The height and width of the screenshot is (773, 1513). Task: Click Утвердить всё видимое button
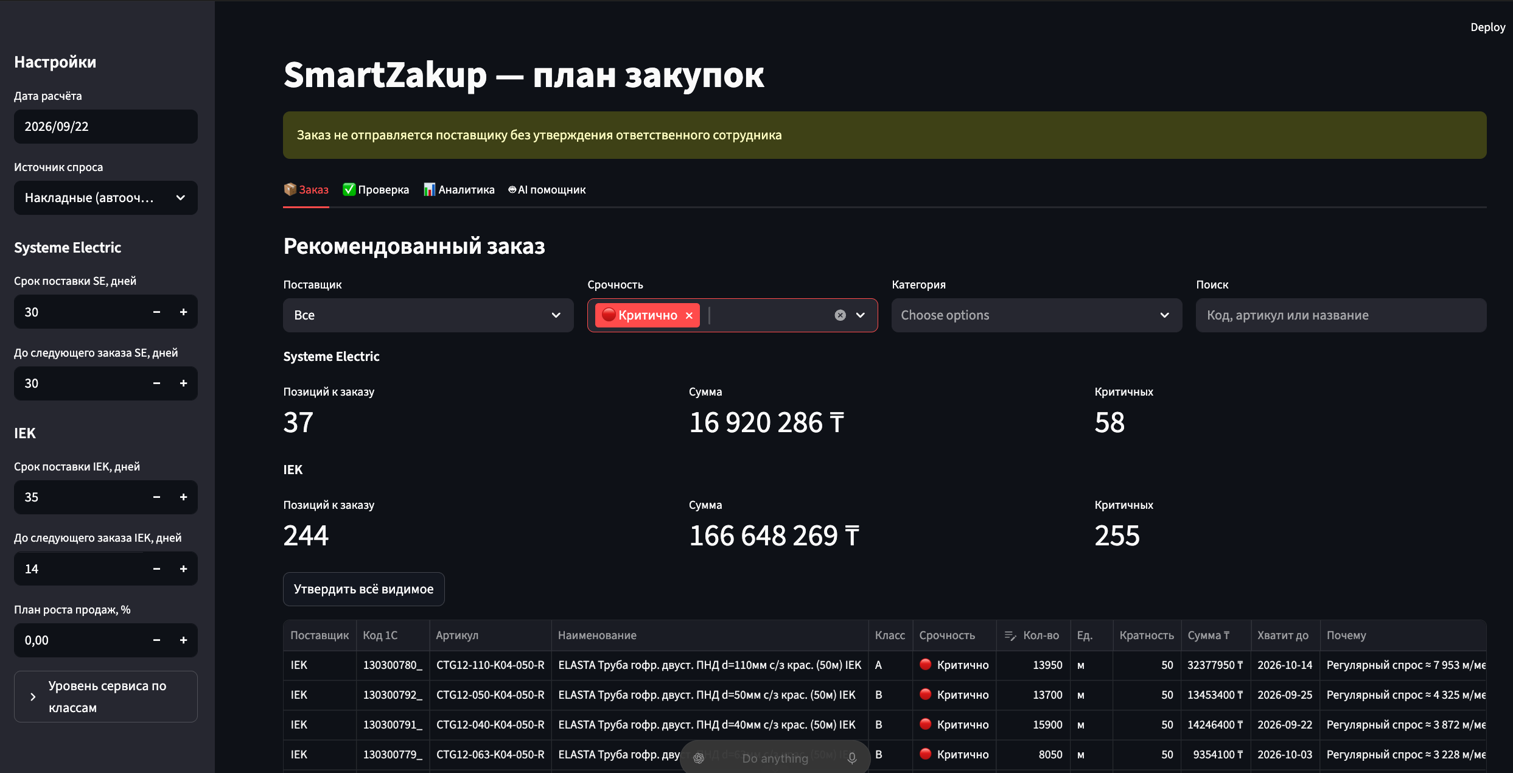point(363,589)
